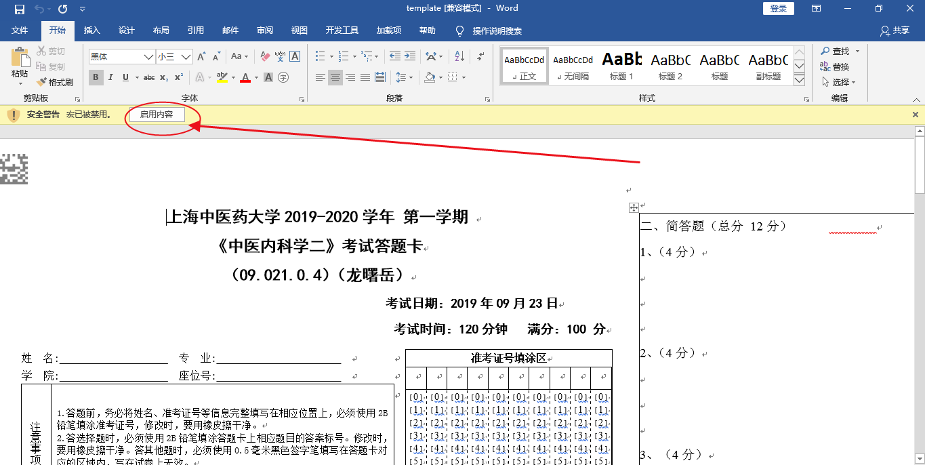The height and width of the screenshot is (465, 925).
Task: Toggle center text alignment
Action: 335,77
